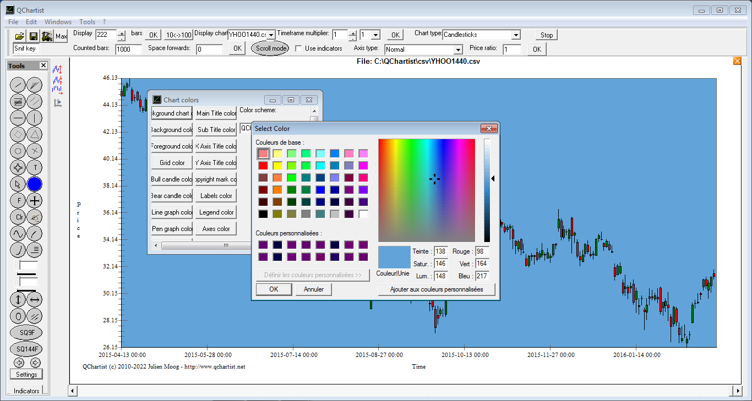Screen dimensions: 752x401
Task: Open the Display chart file dropdown
Action: (x=271, y=35)
